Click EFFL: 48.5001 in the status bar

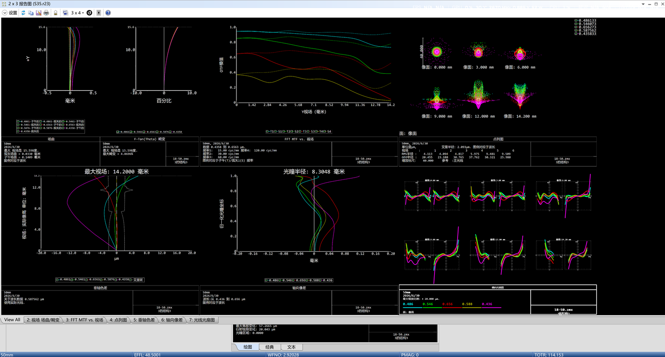pos(147,355)
